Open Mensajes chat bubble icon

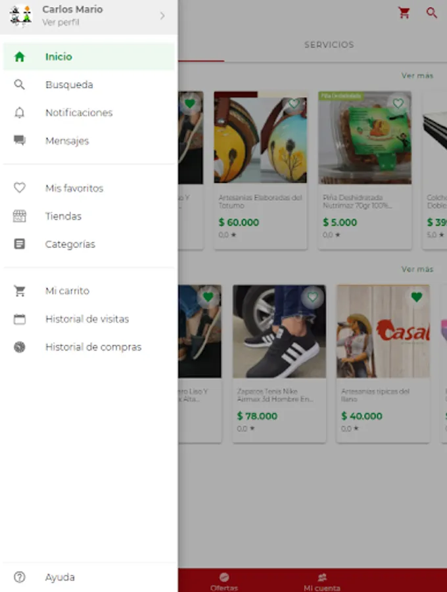coord(20,141)
